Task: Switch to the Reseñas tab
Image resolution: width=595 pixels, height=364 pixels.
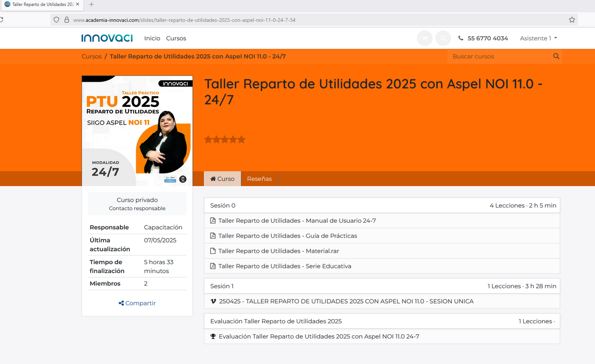Action: pos(259,179)
